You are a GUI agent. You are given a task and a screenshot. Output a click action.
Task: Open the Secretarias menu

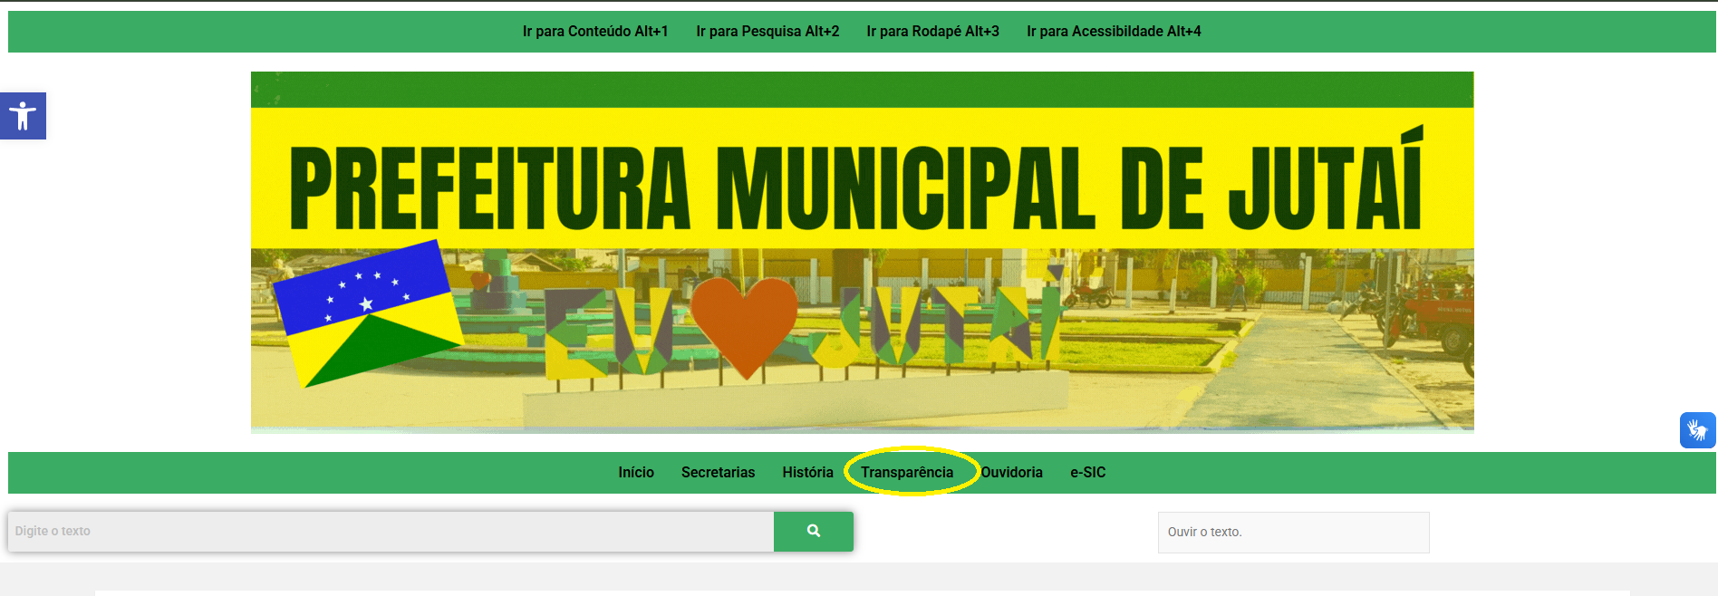(x=718, y=472)
